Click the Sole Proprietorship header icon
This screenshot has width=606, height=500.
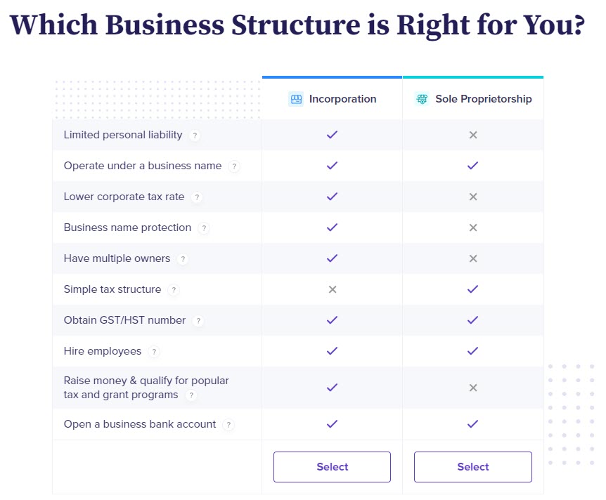pos(422,99)
